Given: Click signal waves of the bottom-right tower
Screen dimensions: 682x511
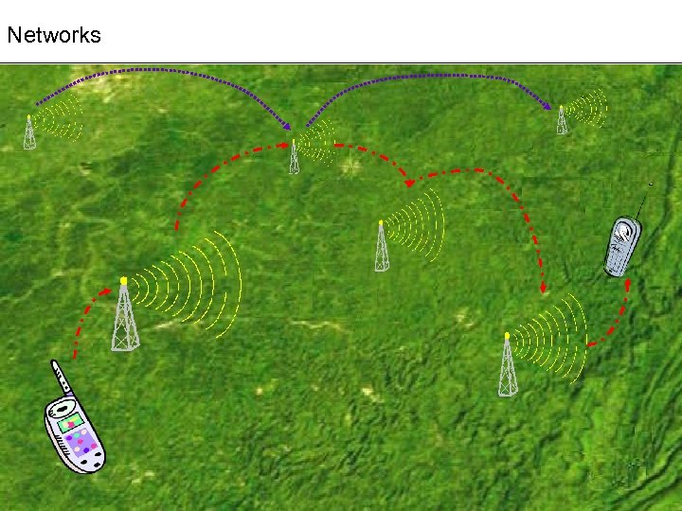Looking at the screenshot, I should point(548,339).
